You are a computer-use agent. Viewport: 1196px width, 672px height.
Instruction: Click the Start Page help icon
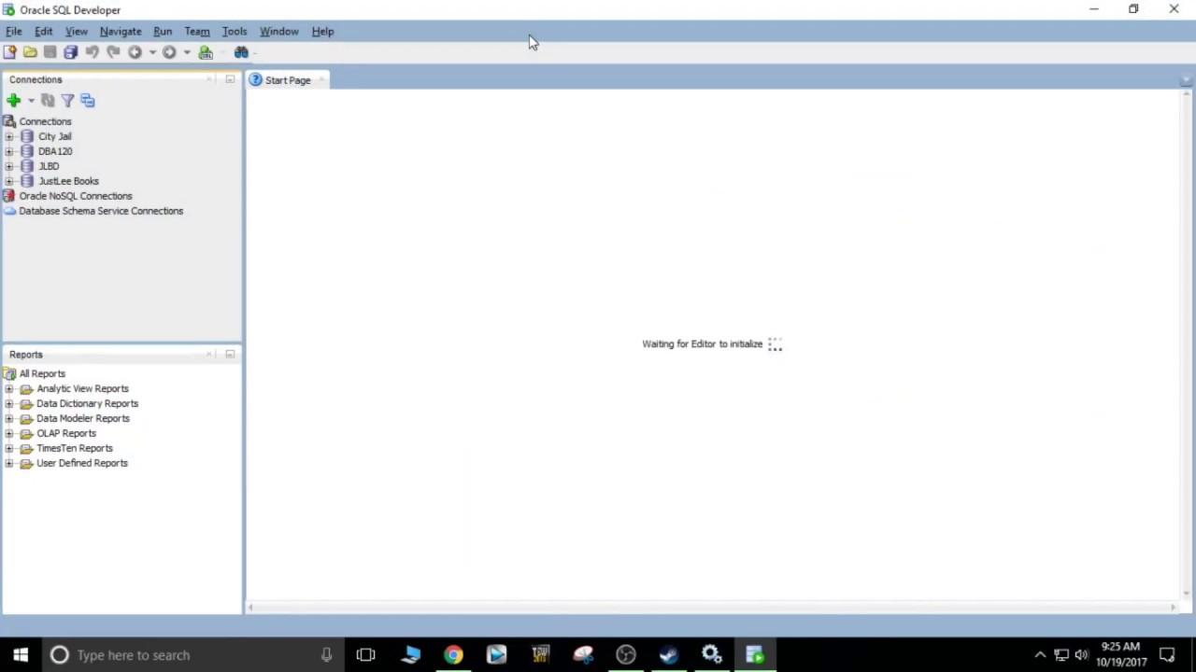(255, 80)
